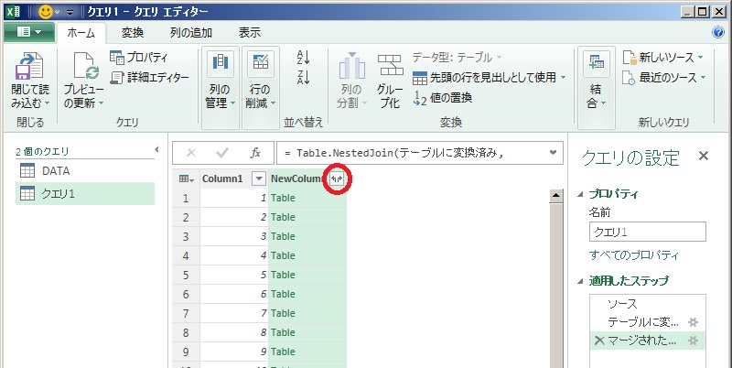This screenshot has height=368, width=732.
Task: Open the help question mark icon
Action: point(718,32)
